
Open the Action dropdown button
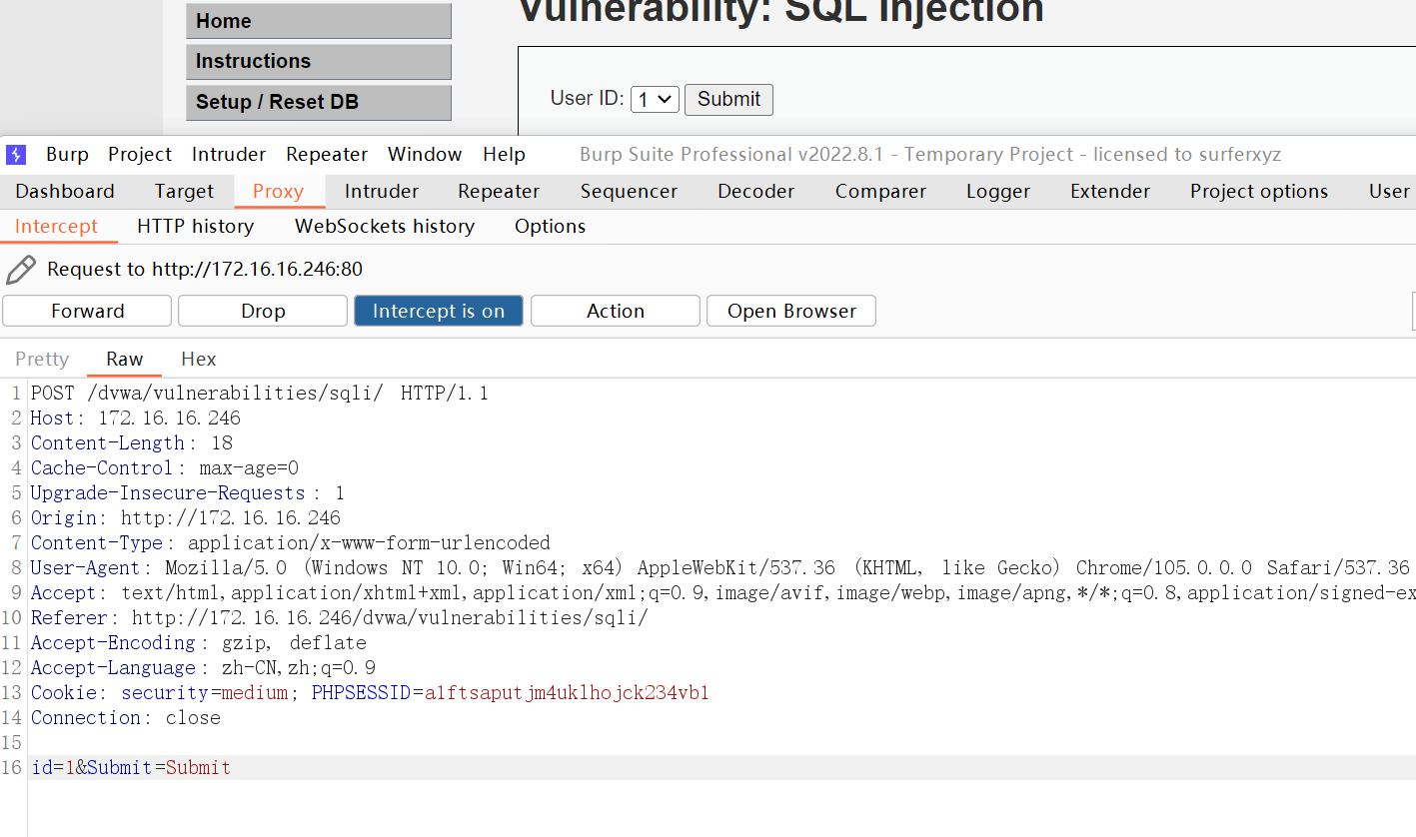[x=615, y=311]
